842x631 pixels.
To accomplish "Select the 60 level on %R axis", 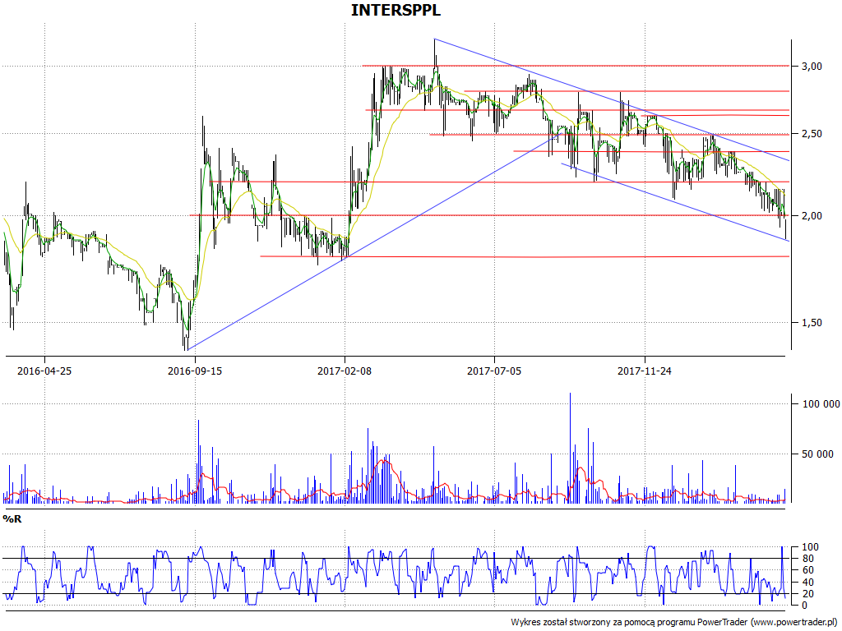I will click(x=807, y=570).
